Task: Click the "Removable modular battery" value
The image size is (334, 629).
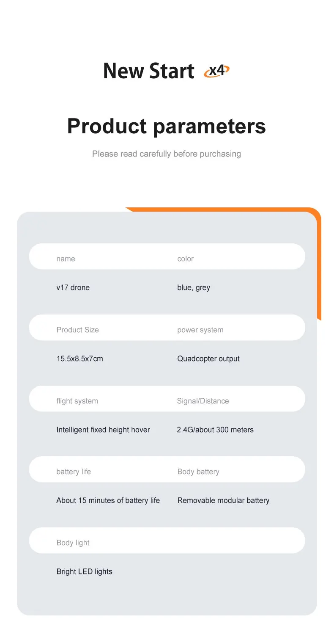Action: pos(223,500)
